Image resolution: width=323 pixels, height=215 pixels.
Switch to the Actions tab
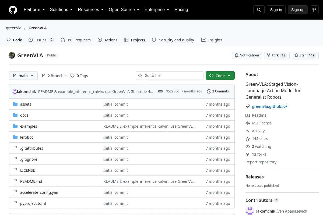click(x=108, y=40)
